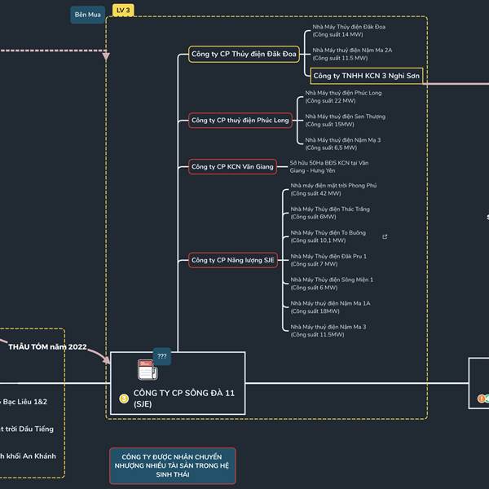Click the 'trời Dầu Tiếng' item
Viewport: 489px width, 489px height.
[x=27, y=430]
